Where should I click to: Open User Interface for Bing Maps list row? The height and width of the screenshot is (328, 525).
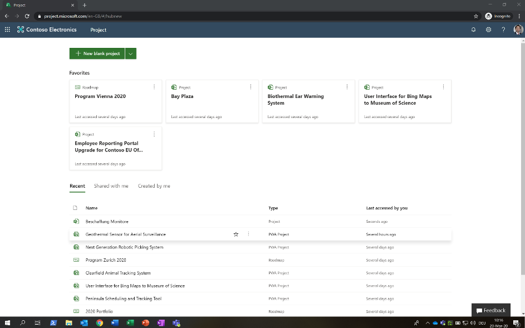click(135, 286)
